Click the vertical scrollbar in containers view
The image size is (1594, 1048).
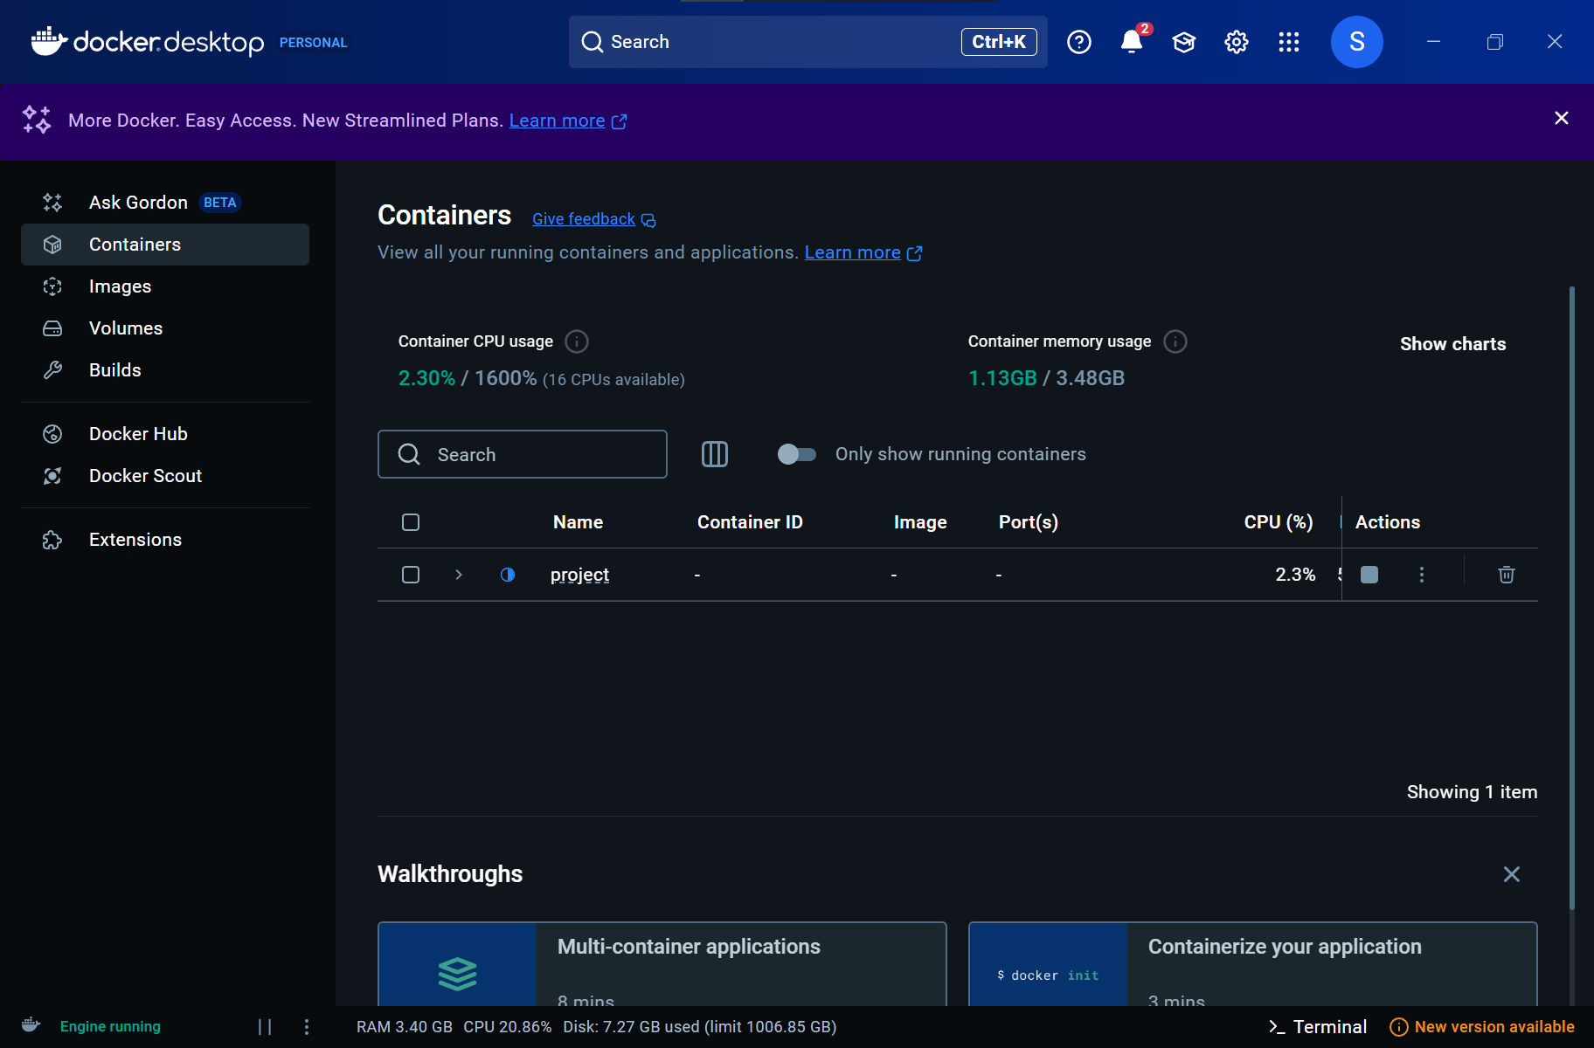pos(1572,598)
